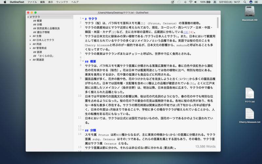This screenshot has width=262, height=164.
Task: Expand the ## 用途 outline item
Action: coord(30,44)
